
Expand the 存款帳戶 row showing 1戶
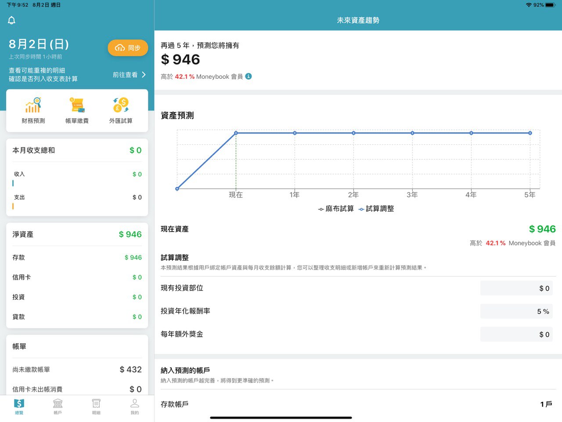point(358,404)
